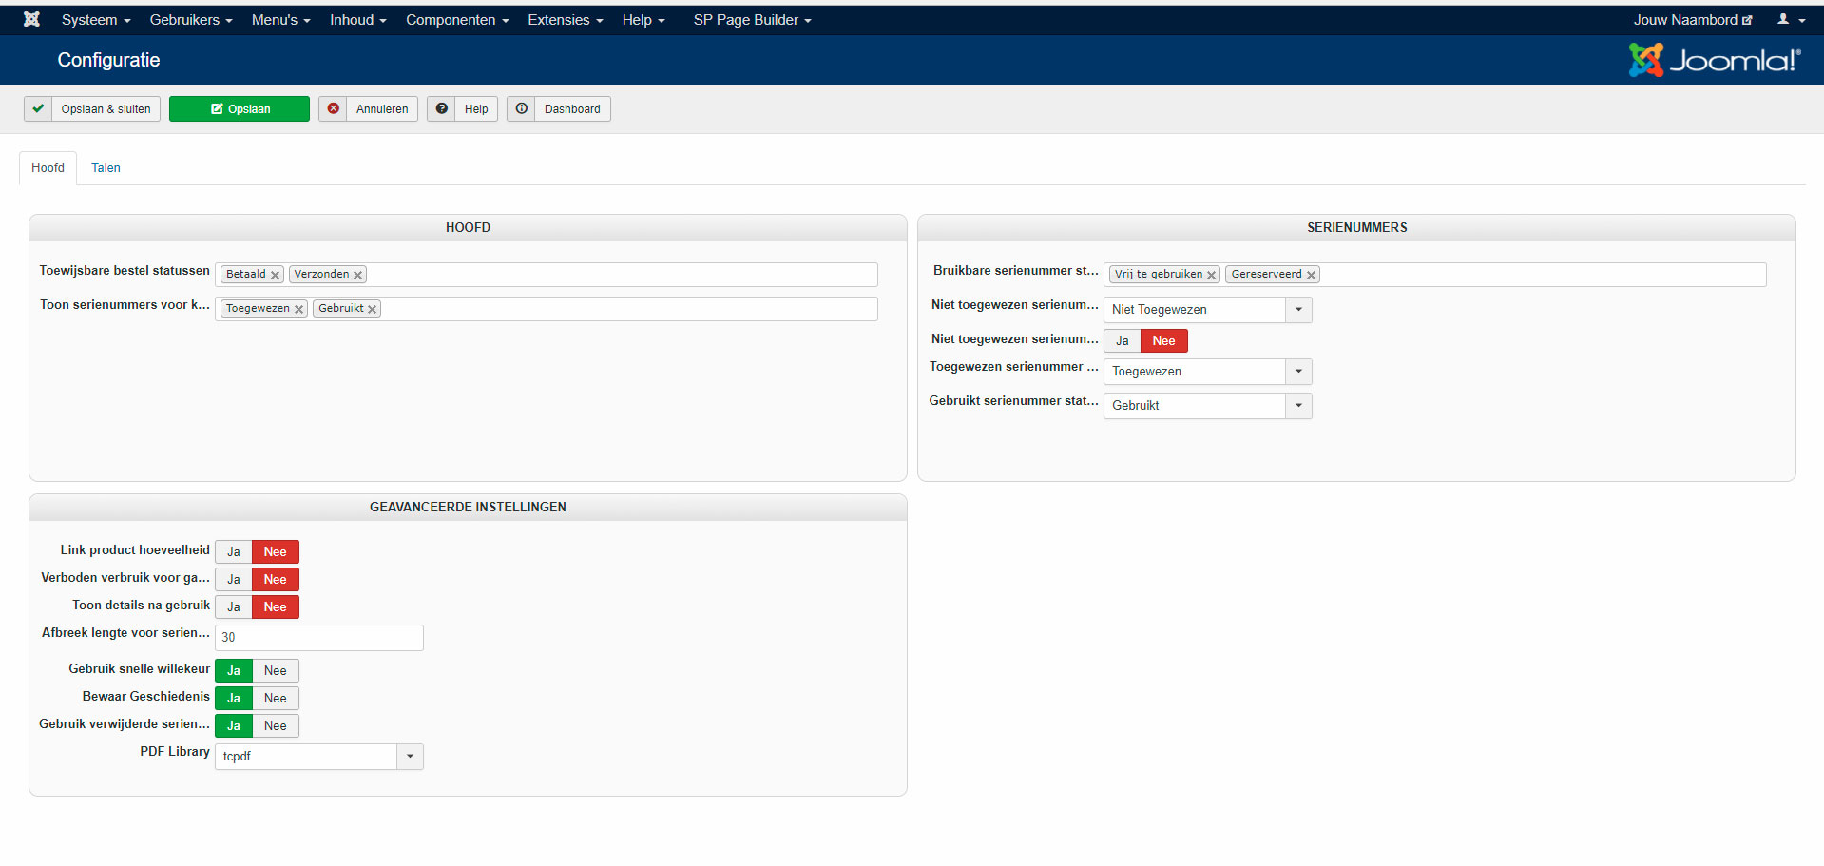Set Gebruik verwijderde serien... to Nee
The width and height of the screenshot is (1824, 866).
[276, 725]
